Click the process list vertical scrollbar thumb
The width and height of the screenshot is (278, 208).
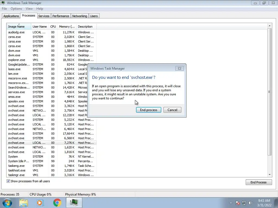pos(270,92)
